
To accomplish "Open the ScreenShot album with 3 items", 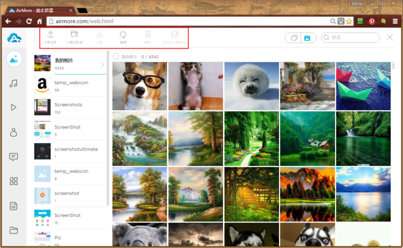I will (x=70, y=130).
